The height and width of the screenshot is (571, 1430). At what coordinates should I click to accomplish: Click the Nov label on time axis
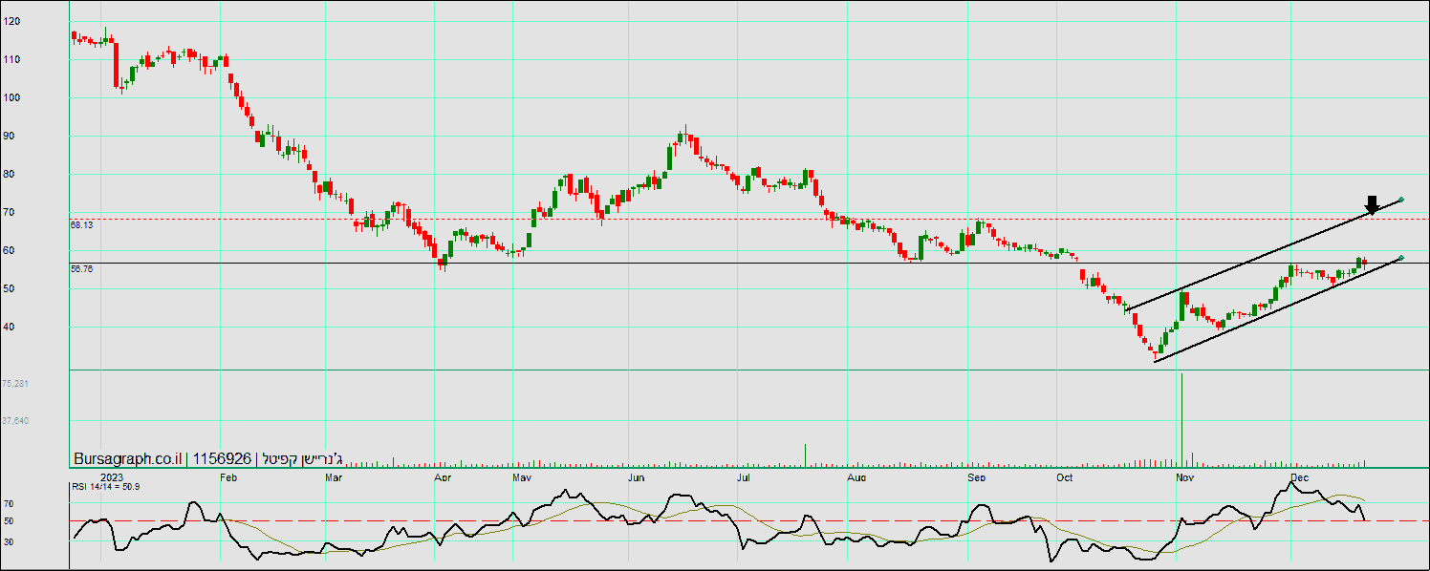click(x=1185, y=476)
